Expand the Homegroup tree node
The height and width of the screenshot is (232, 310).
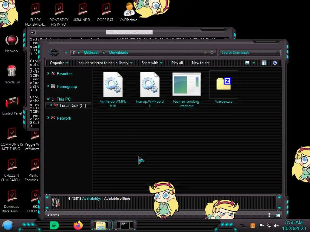click(48, 86)
